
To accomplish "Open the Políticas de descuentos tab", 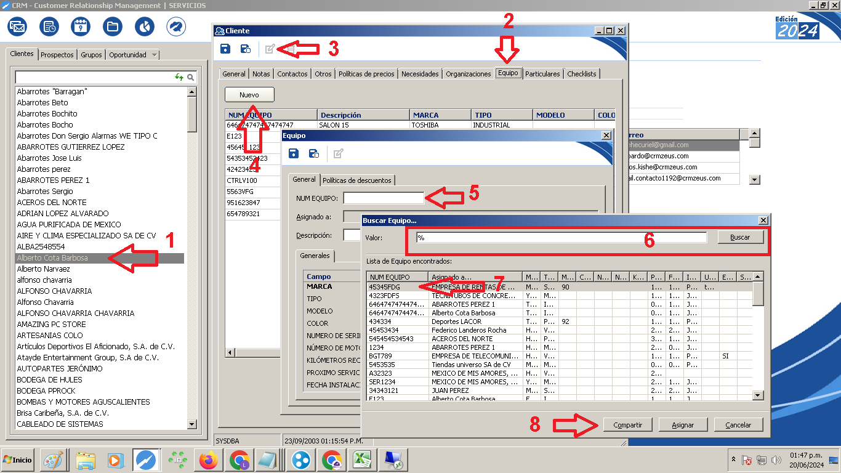I will [x=357, y=180].
